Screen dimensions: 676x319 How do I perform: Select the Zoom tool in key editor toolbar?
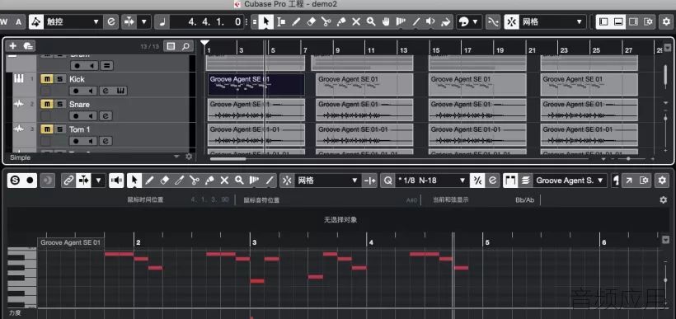(x=239, y=181)
